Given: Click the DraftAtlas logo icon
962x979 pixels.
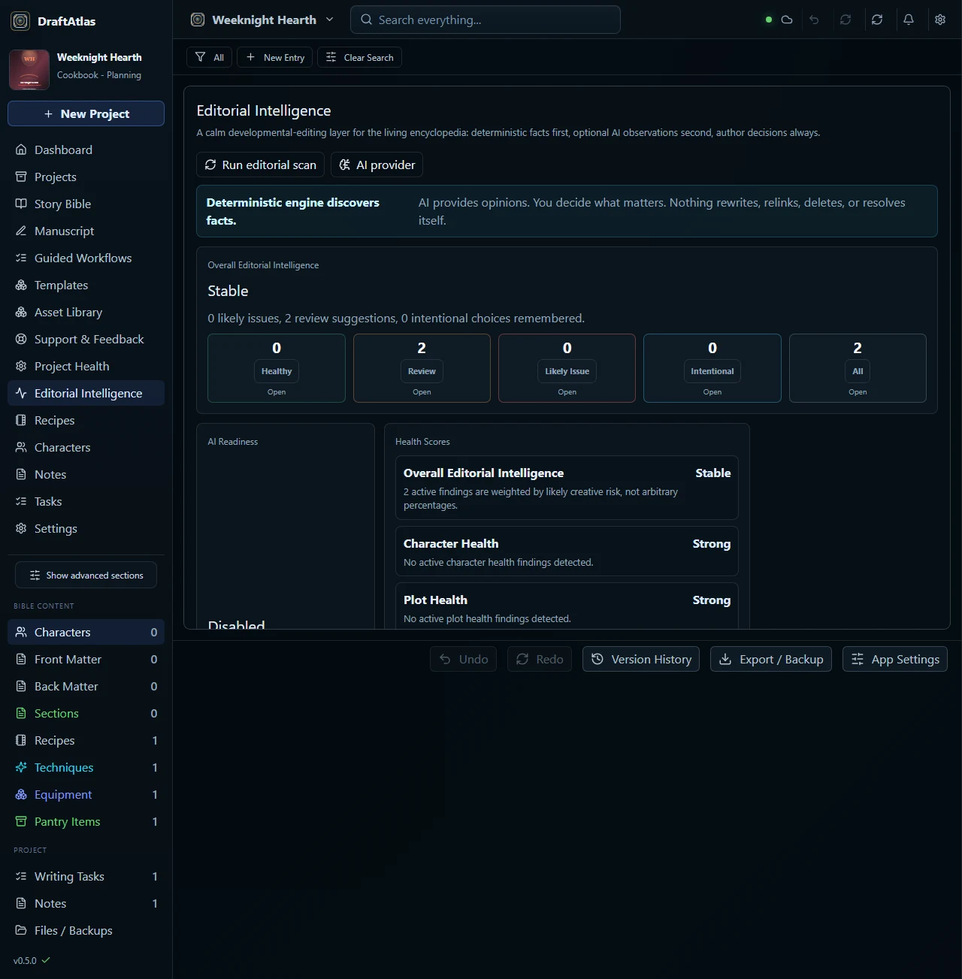Looking at the screenshot, I should (x=20, y=21).
